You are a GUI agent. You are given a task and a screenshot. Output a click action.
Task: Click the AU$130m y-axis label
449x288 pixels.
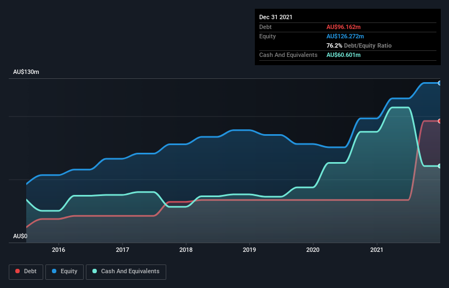coord(26,72)
